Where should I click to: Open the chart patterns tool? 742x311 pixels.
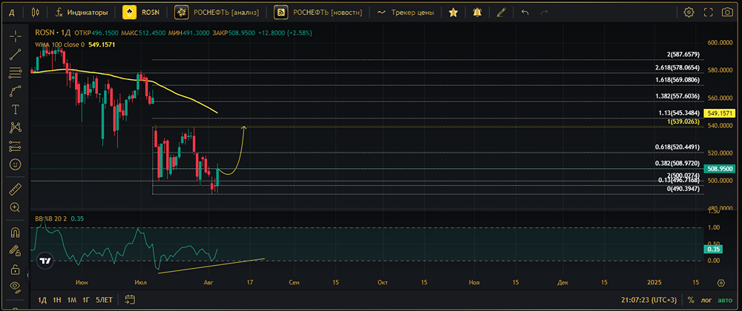15,127
